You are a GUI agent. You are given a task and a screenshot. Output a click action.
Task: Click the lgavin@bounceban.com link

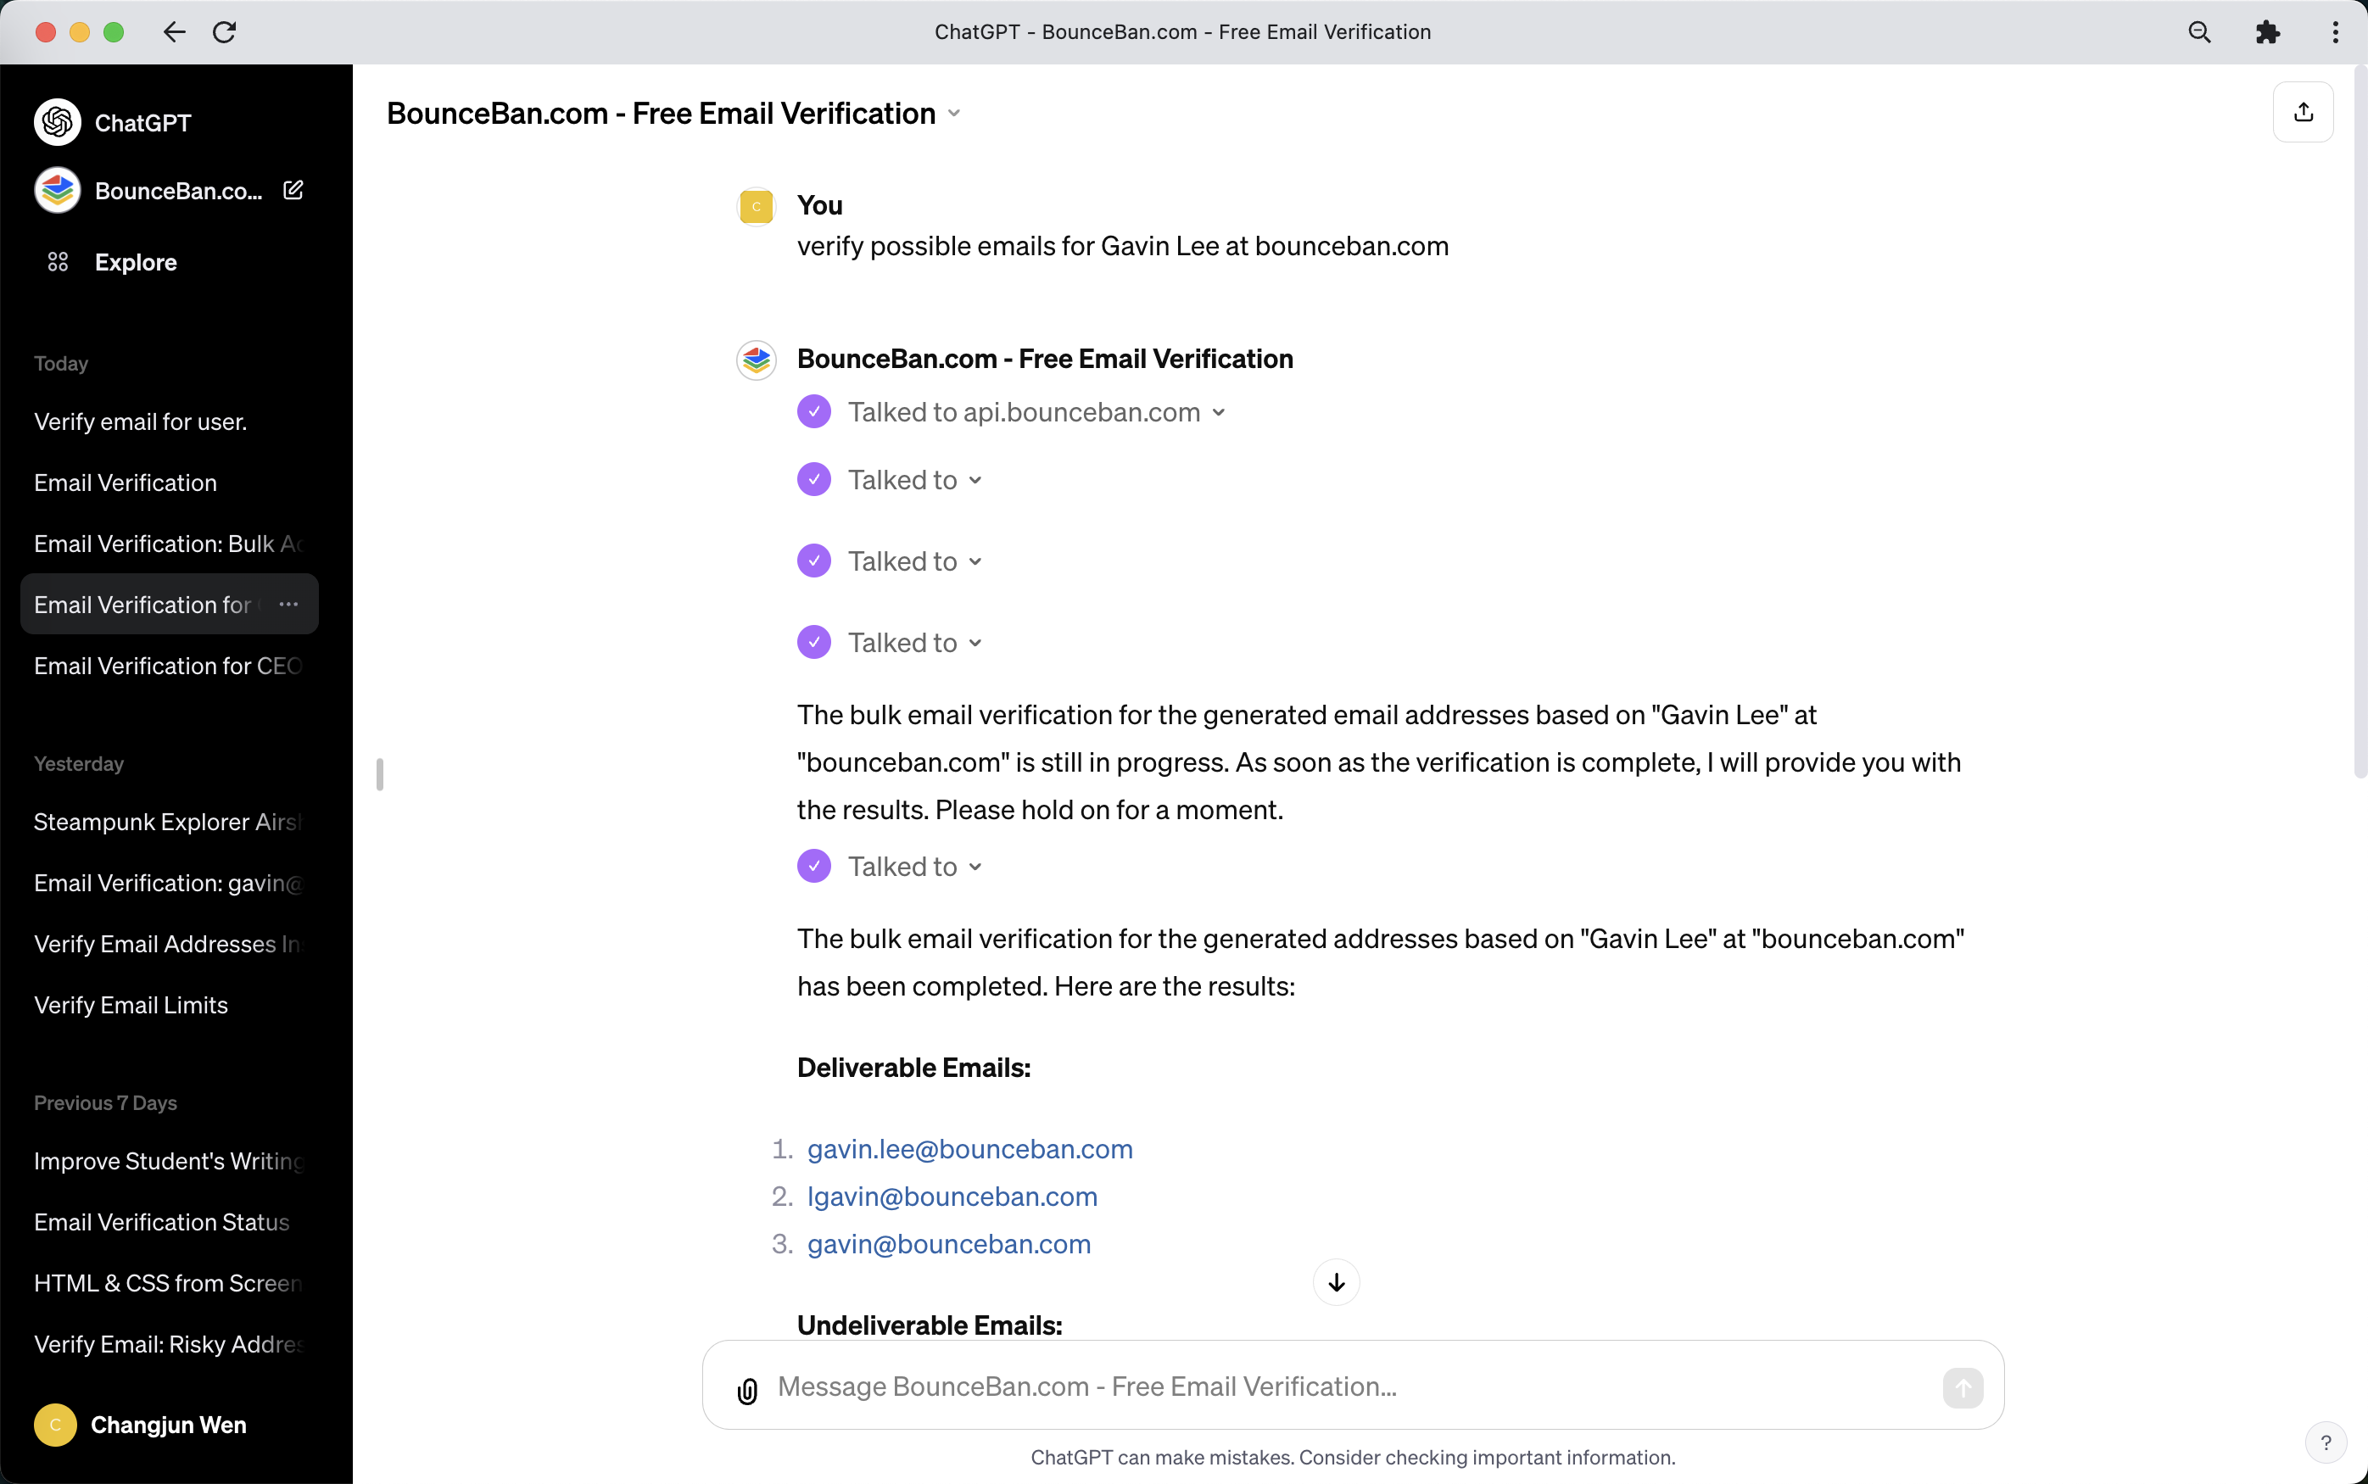click(x=952, y=1197)
